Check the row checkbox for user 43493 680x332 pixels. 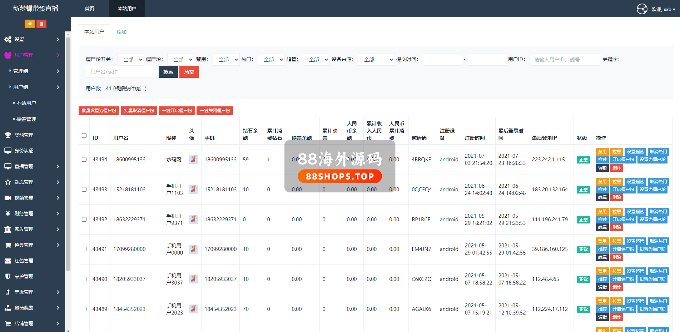pyautogui.click(x=84, y=190)
